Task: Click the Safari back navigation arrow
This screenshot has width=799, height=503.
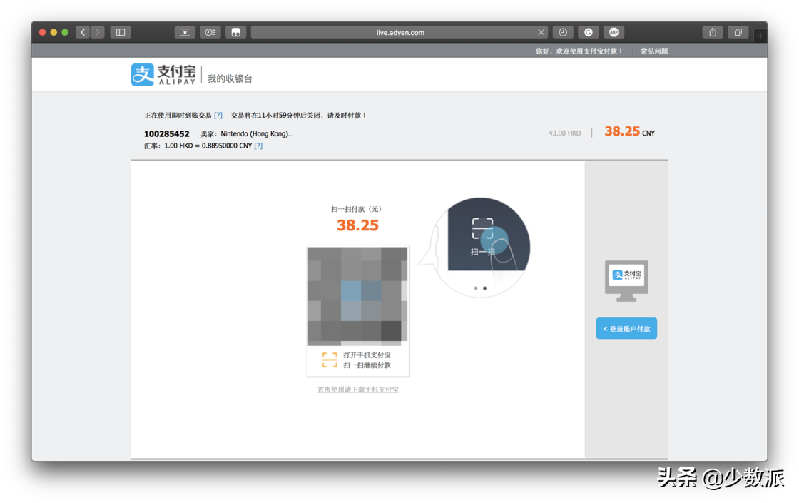Action: pos(83,32)
